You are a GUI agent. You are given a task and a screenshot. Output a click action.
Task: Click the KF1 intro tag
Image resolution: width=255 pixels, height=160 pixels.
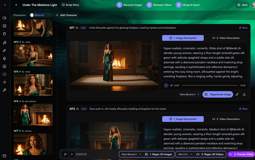pos(83,28)
